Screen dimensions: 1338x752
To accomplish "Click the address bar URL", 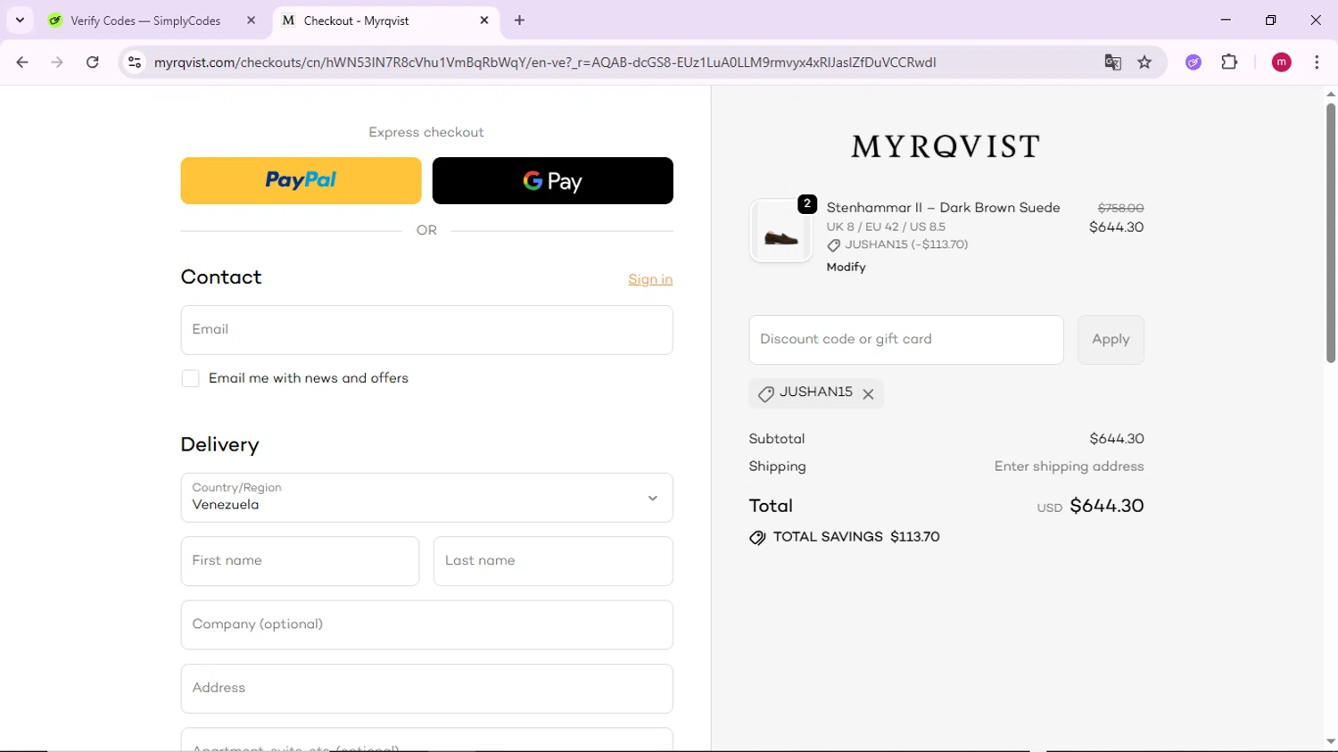I will 544,62.
